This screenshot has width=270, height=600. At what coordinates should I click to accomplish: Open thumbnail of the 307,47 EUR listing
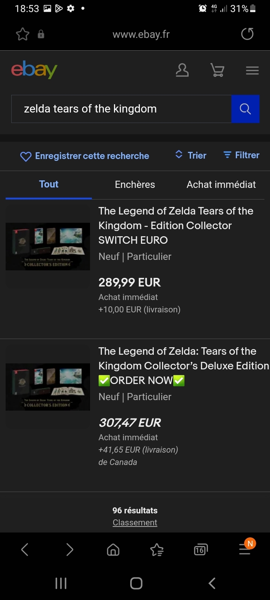tap(48, 387)
